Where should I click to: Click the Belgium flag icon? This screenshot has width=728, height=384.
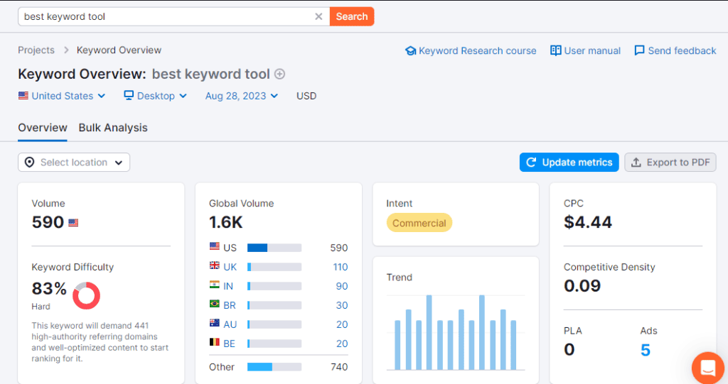tap(215, 342)
